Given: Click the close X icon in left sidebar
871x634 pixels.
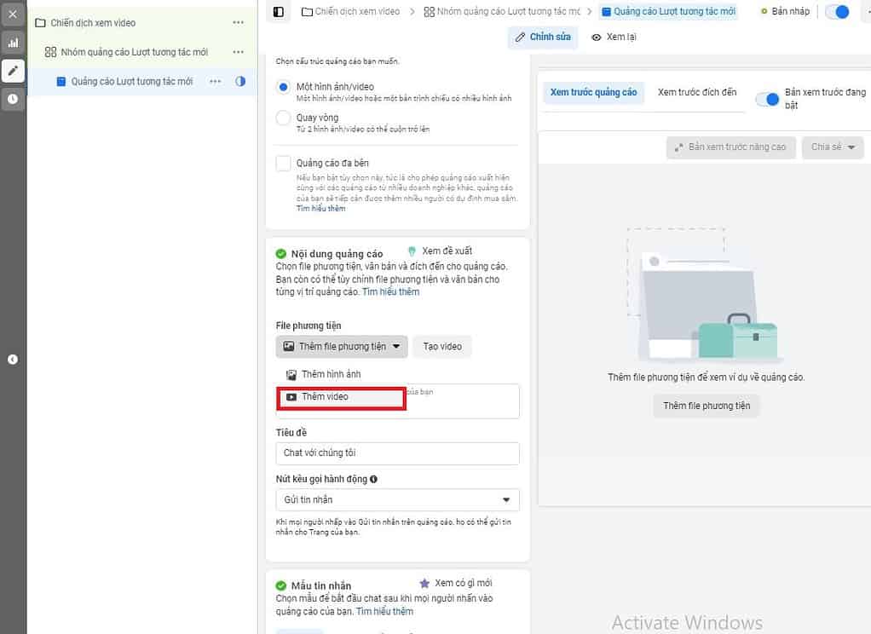Looking at the screenshot, I should pyautogui.click(x=12, y=14).
